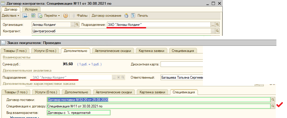Click the ellipsis button of Контрагент field

coord(213,31)
